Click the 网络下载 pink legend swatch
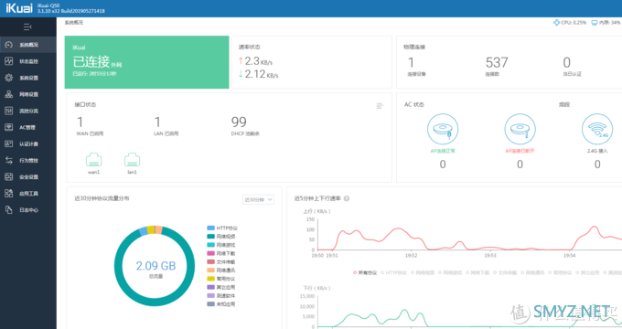The height and width of the screenshot is (329, 622). 211,253
